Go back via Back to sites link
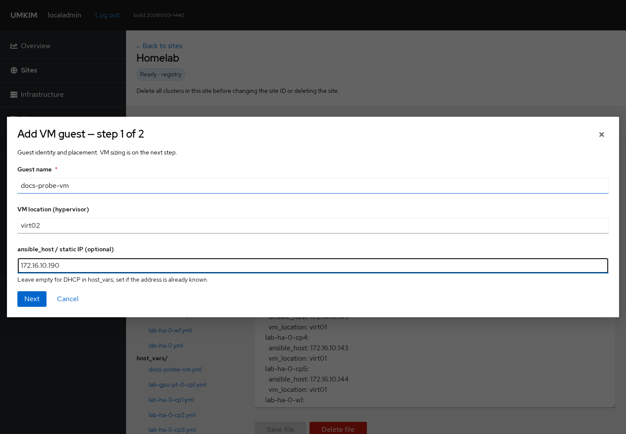 coord(159,46)
